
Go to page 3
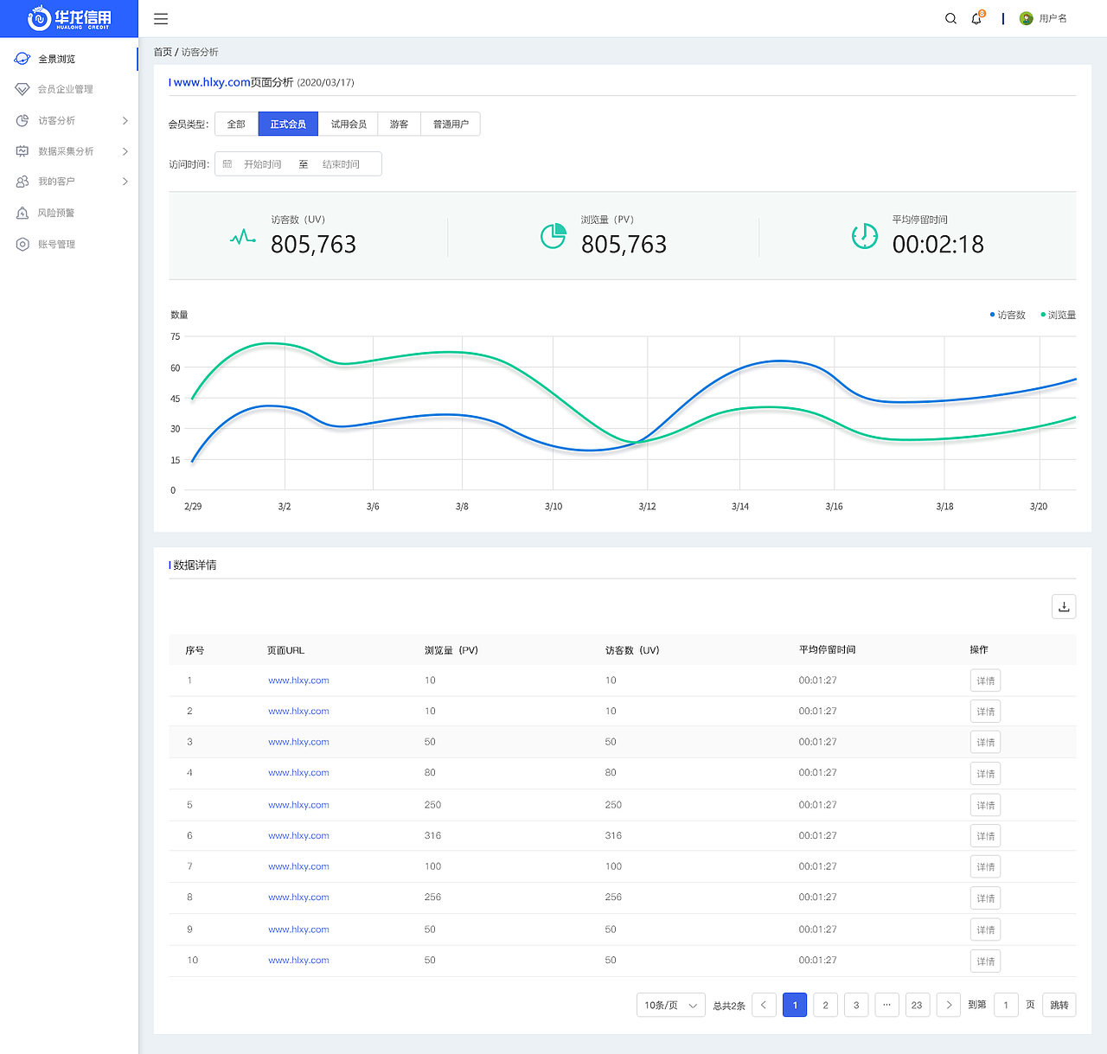856,1005
